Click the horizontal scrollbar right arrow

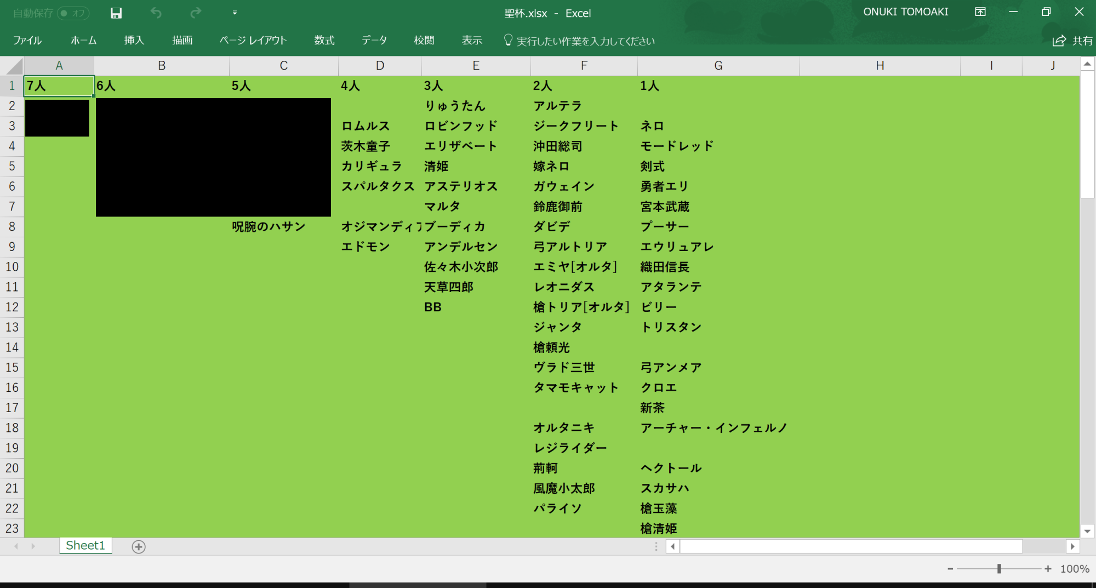pos(1072,546)
